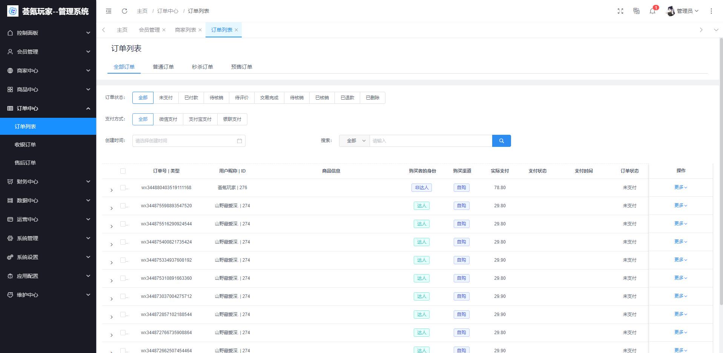Click the 财务中心 icon
Viewport: 723px width, 353px height.
pyautogui.click(x=10, y=182)
